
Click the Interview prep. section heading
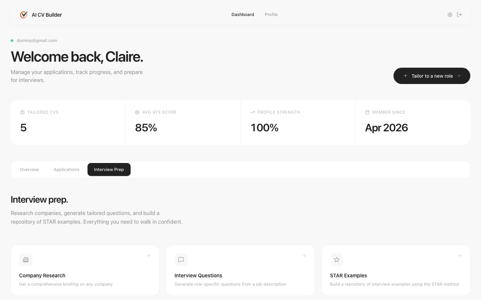pos(39,200)
